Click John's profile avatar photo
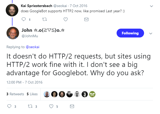Viewport: 160px width, 114px height. coord(13,33)
